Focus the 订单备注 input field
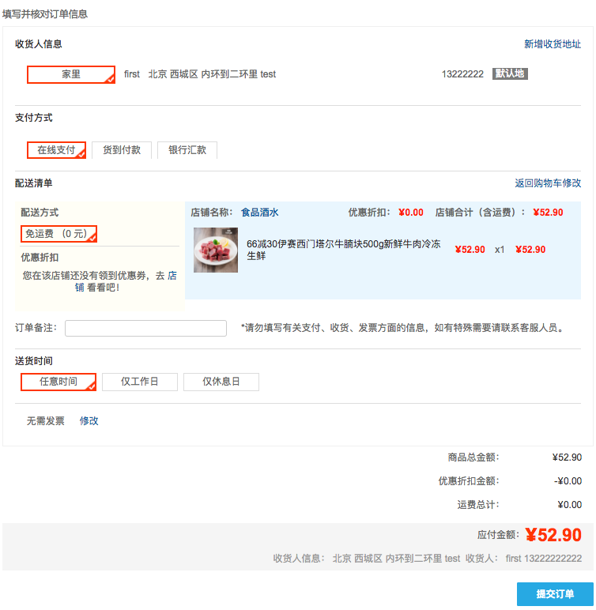596x610 pixels. (145, 328)
